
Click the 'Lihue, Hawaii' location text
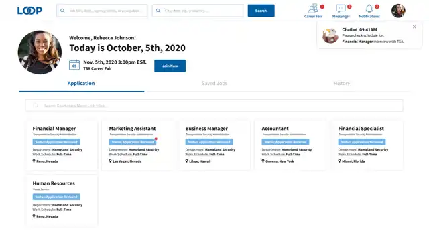tap(200, 161)
